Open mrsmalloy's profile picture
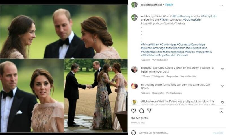 point(134,86)
